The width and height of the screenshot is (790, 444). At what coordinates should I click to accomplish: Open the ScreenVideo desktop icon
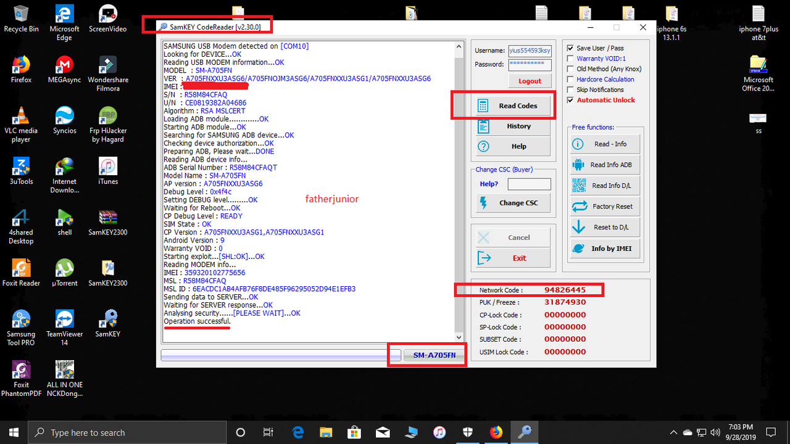click(x=107, y=18)
